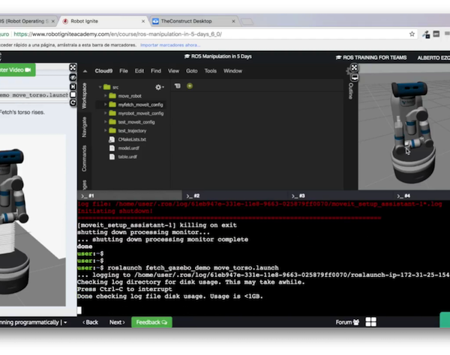The height and width of the screenshot is (355, 450).
Task: Click the ROS Manipulation in 5 Days title
Action: pos(217,56)
